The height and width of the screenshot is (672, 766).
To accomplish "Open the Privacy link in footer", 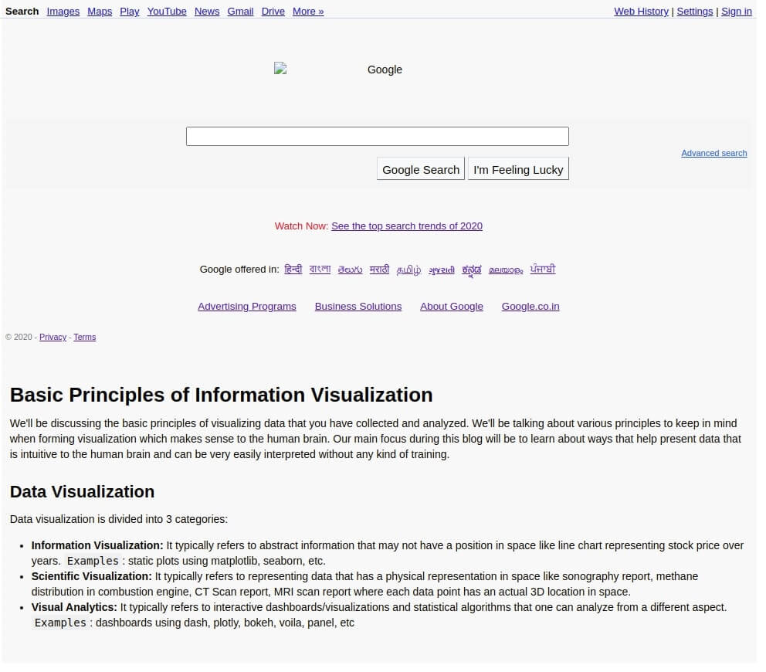I will pos(53,338).
